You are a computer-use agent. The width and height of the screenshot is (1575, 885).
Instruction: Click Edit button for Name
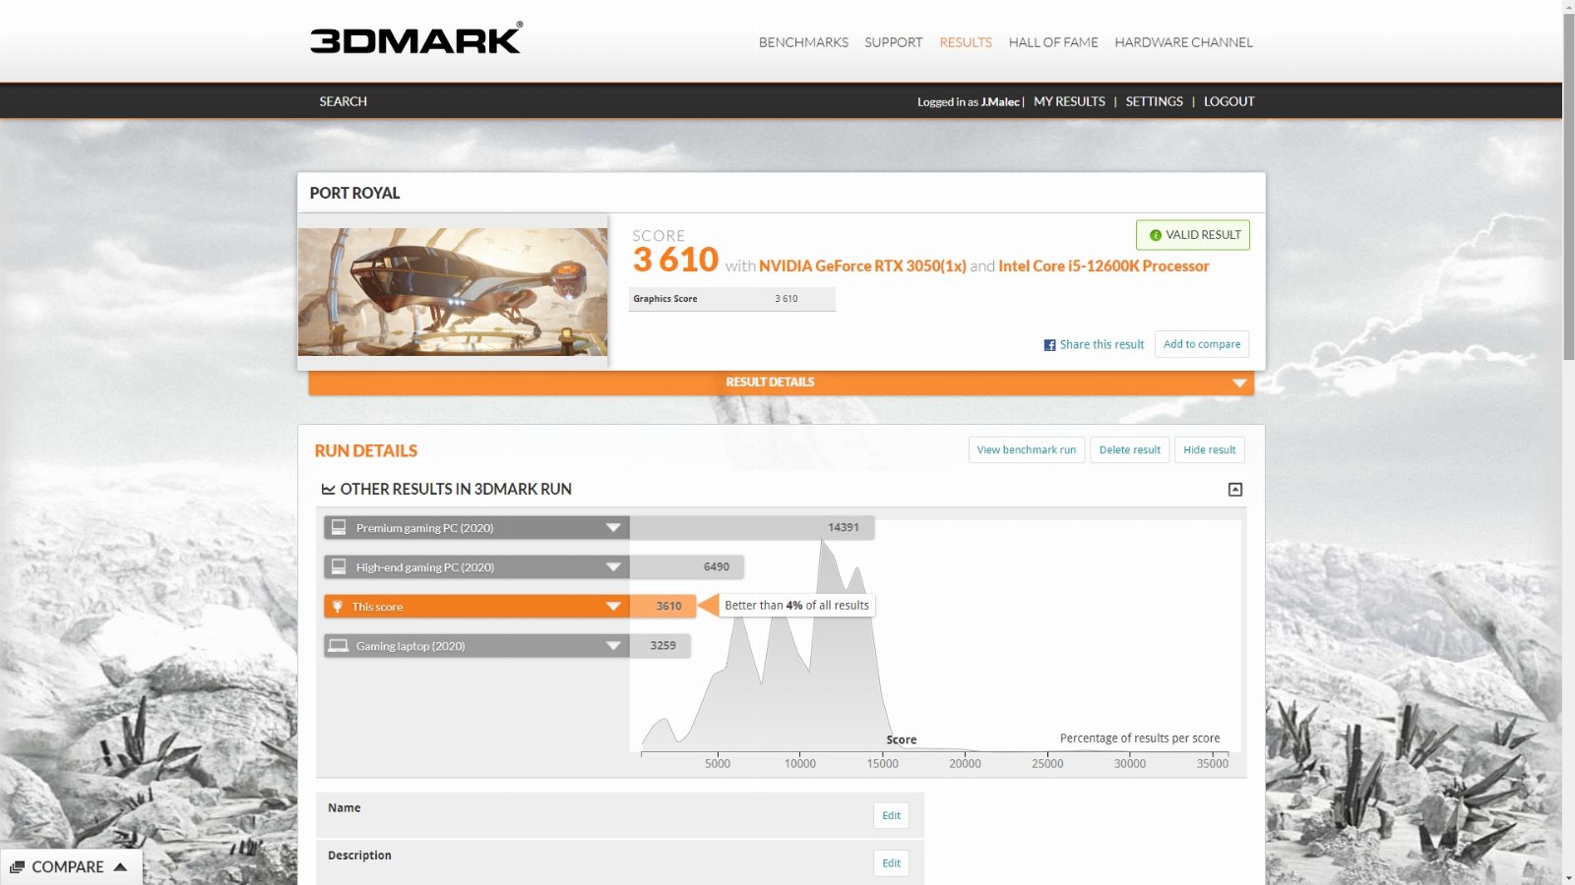(891, 815)
